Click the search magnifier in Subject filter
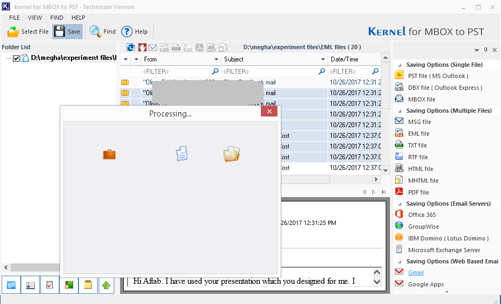Screen dimensions: 501x304 click(x=322, y=71)
